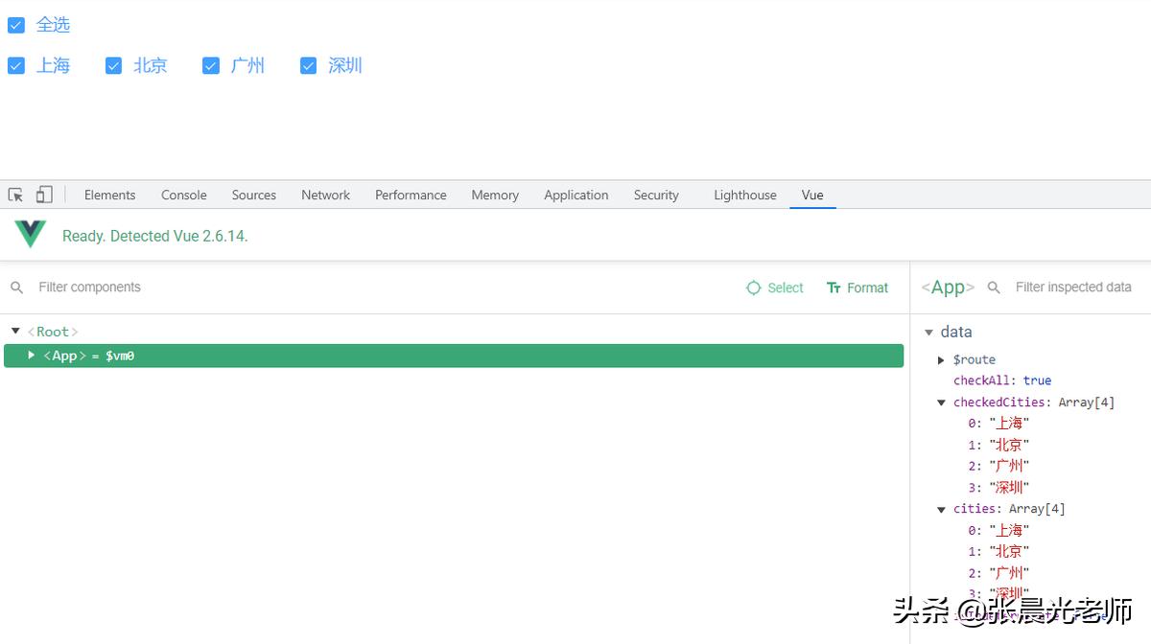Image resolution: width=1151 pixels, height=644 pixels.
Task: Collapse the cities array
Action: tap(941, 510)
